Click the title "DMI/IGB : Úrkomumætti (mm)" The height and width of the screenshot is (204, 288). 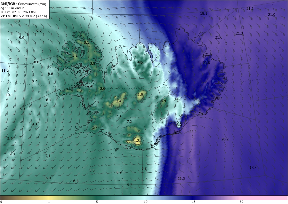(23, 4)
